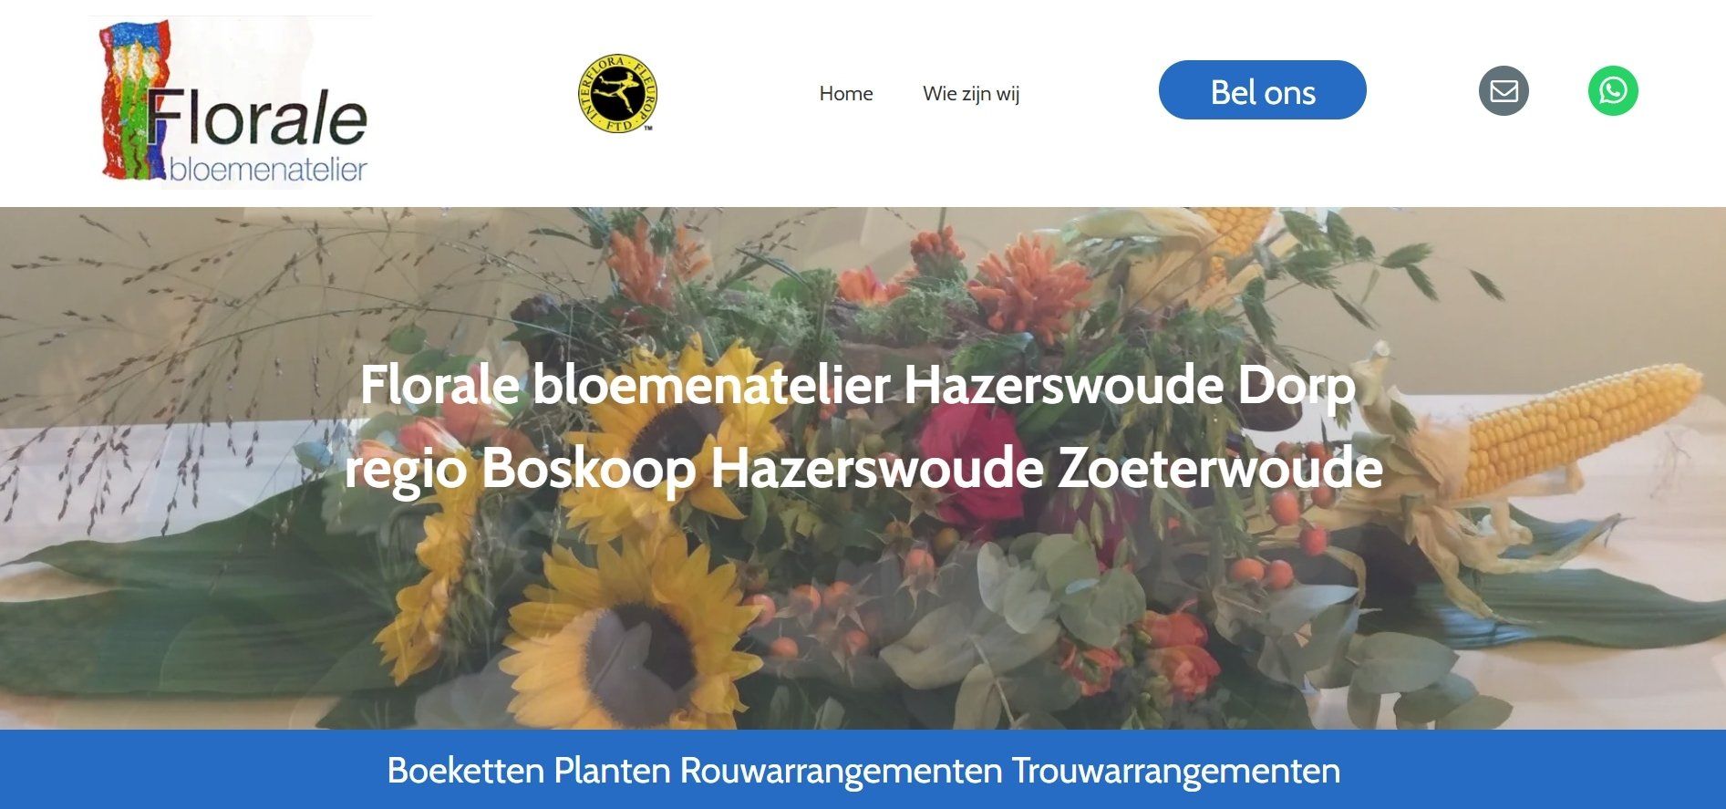Click the email envelope icon
This screenshot has height=809, width=1726.
point(1503,91)
